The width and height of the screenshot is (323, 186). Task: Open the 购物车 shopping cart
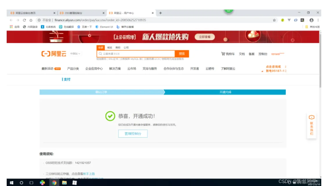coord(228,54)
